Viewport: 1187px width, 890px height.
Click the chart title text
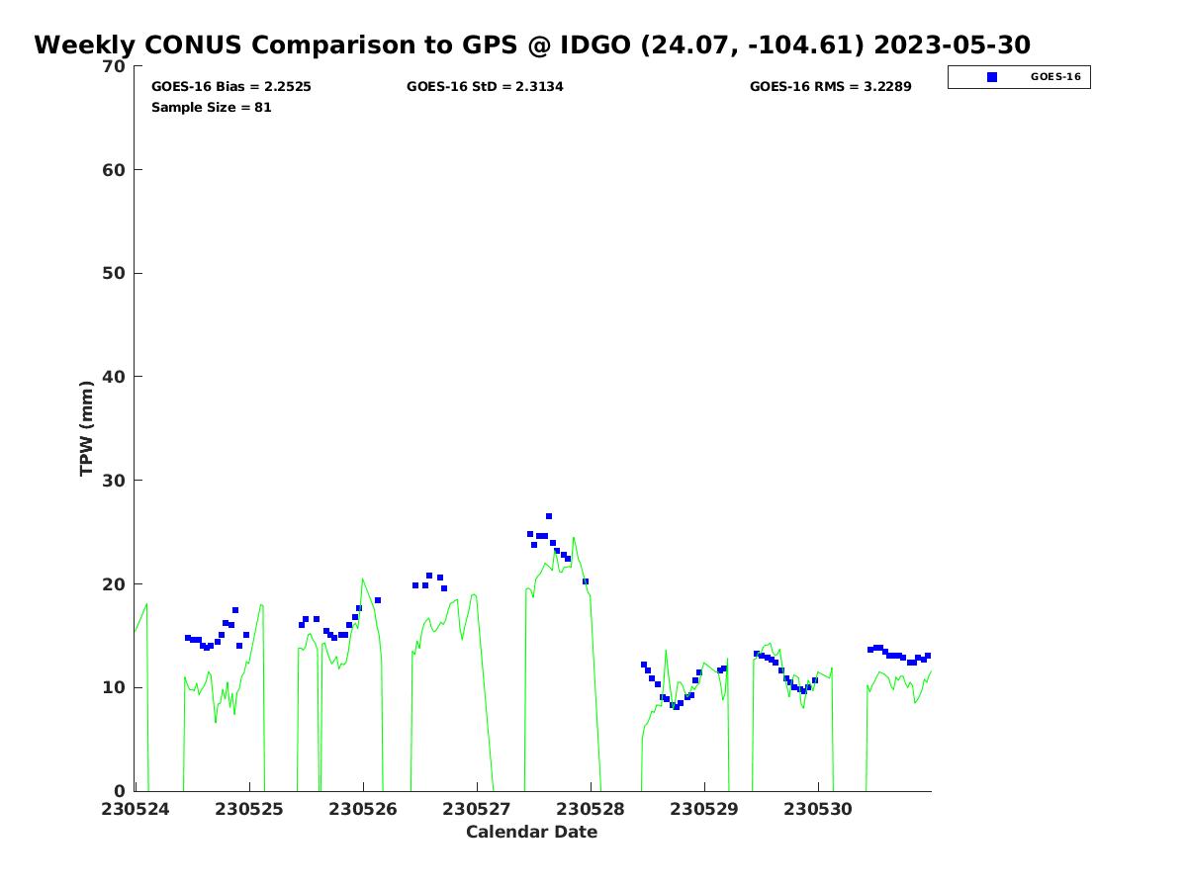coord(532,44)
